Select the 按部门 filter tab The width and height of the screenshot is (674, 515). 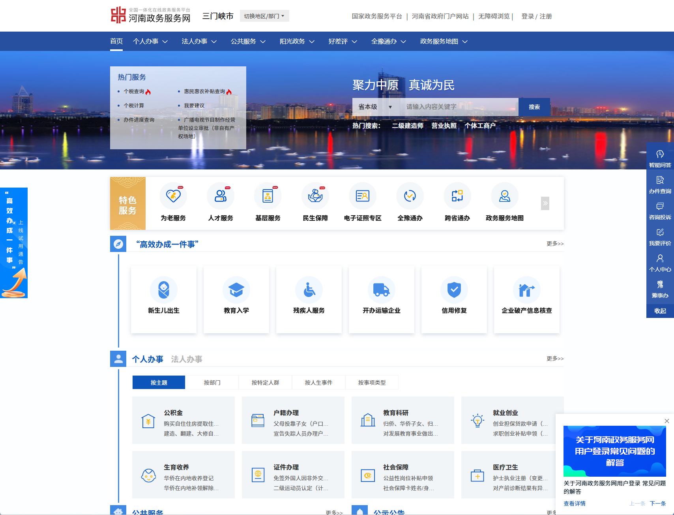coord(212,382)
